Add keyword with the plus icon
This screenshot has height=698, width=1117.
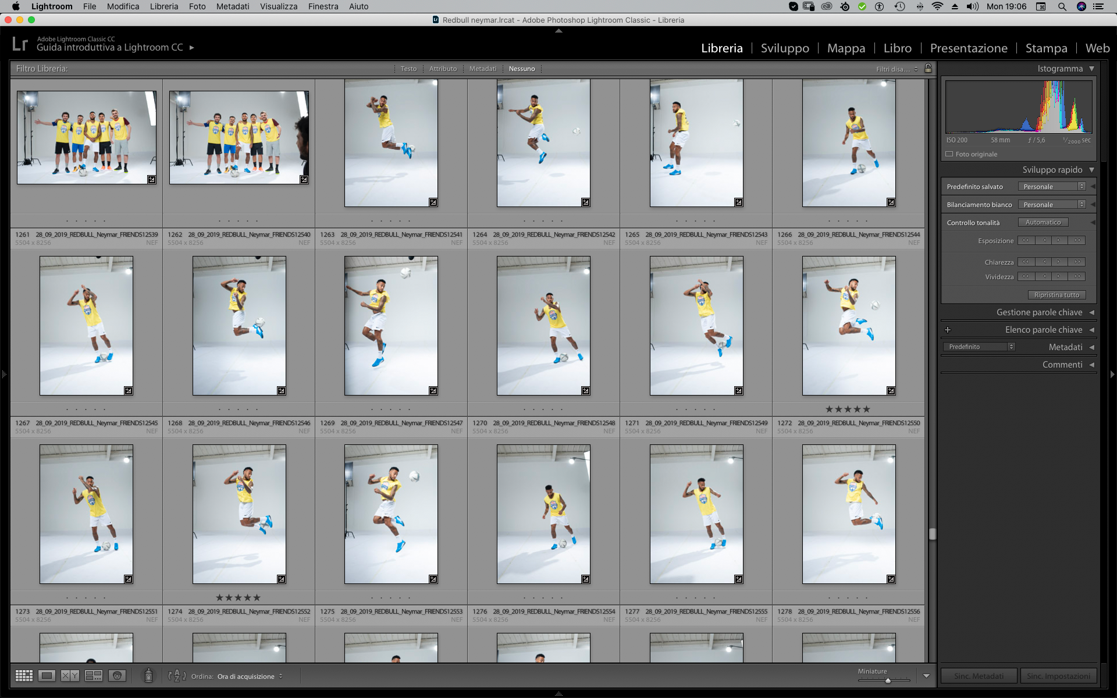coord(948,330)
